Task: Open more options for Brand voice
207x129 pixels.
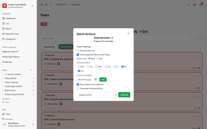Action: [34, 90]
